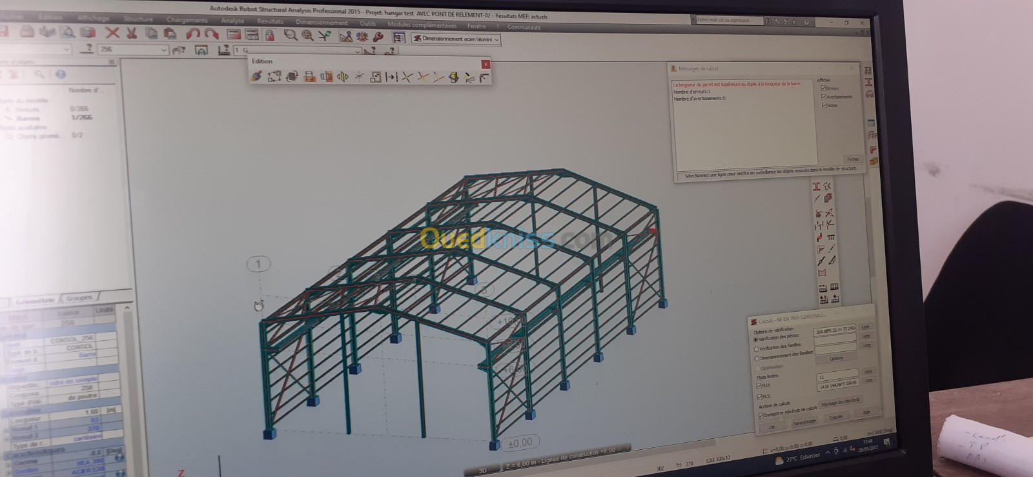This screenshot has height=477, width=1033.
Task: Click the last corner icon in Edition toolbar
Action: pos(484,78)
